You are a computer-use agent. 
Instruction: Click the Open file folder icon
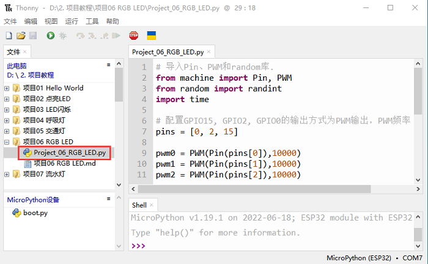[x=20, y=36]
